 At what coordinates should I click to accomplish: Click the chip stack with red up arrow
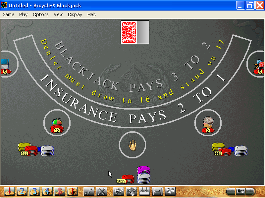click(72, 191)
